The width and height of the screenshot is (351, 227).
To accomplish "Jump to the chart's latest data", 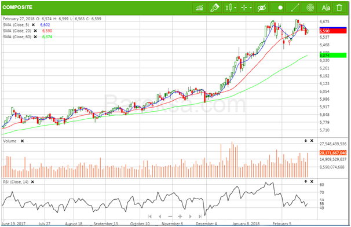I will point(200,216).
